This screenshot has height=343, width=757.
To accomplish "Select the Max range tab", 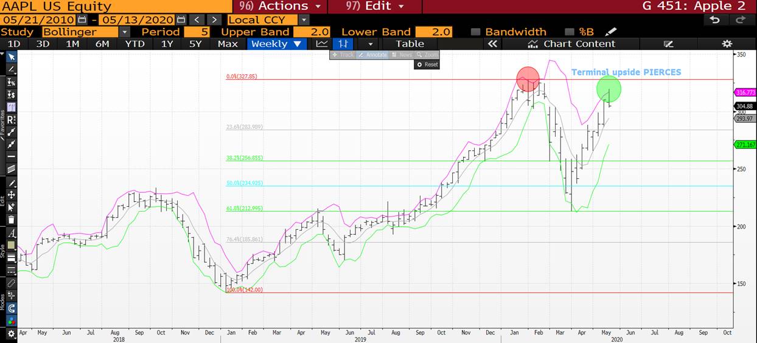I will pyautogui.click(x=228, y=44).
